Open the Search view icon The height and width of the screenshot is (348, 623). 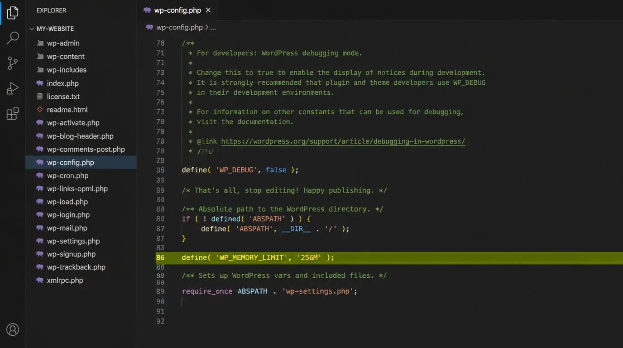tap(13, 38)
